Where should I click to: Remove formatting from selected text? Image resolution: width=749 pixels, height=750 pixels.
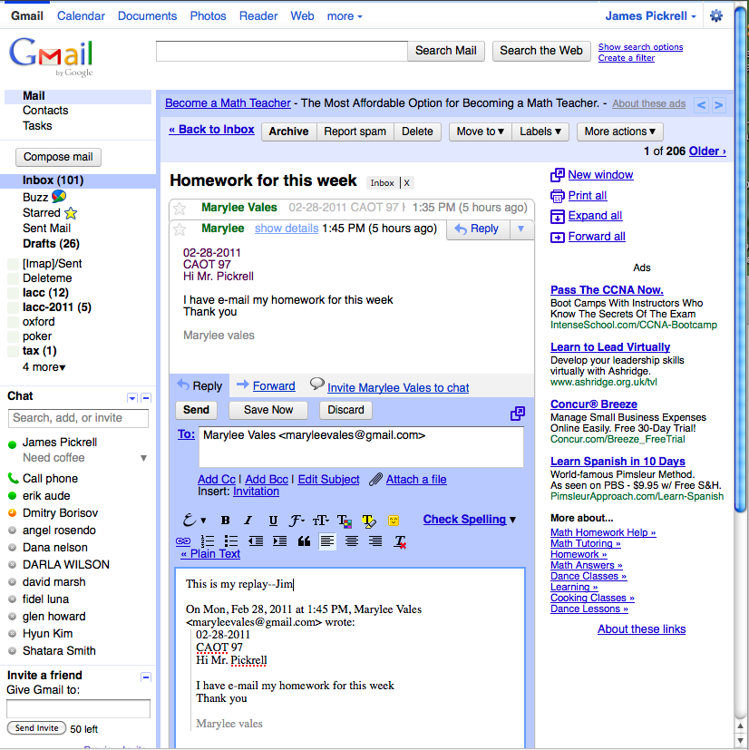tap(400, 541)
